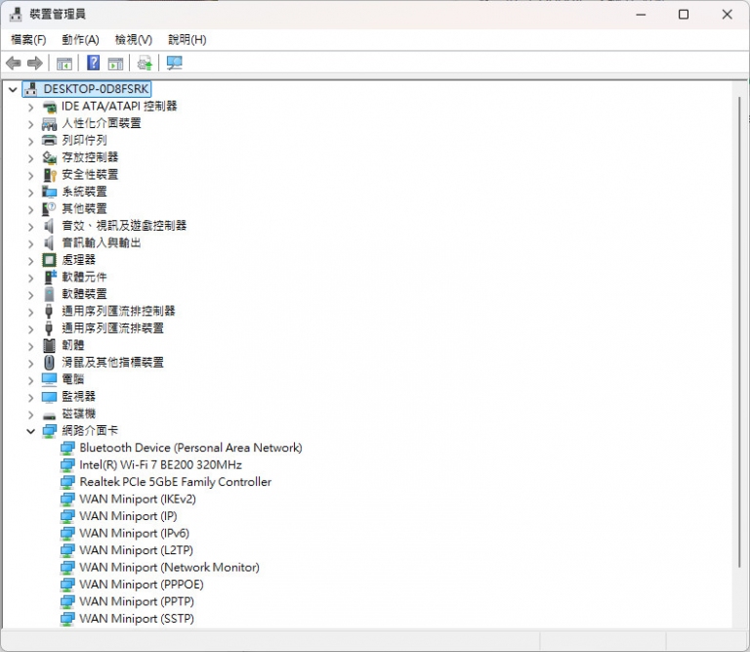Collapse the DESKTOP-0D8FSRK root node
This screenshot has height=652, width=750.
13,89
